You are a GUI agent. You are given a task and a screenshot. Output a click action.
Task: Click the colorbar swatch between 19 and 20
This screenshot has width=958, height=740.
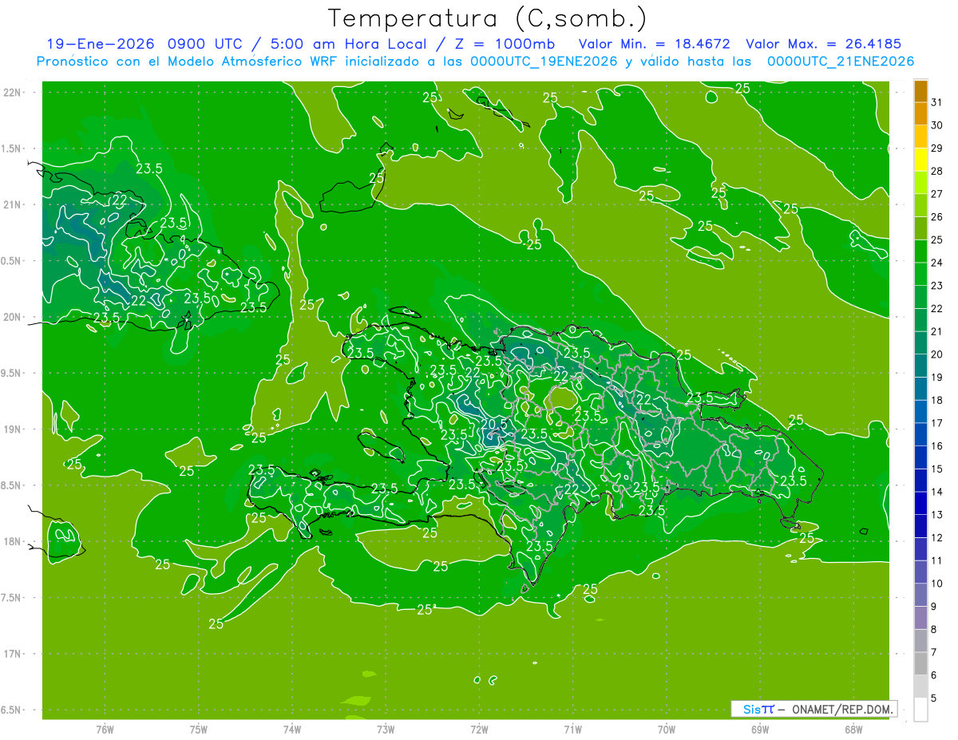pyautogui.click(x=920, y=366)
